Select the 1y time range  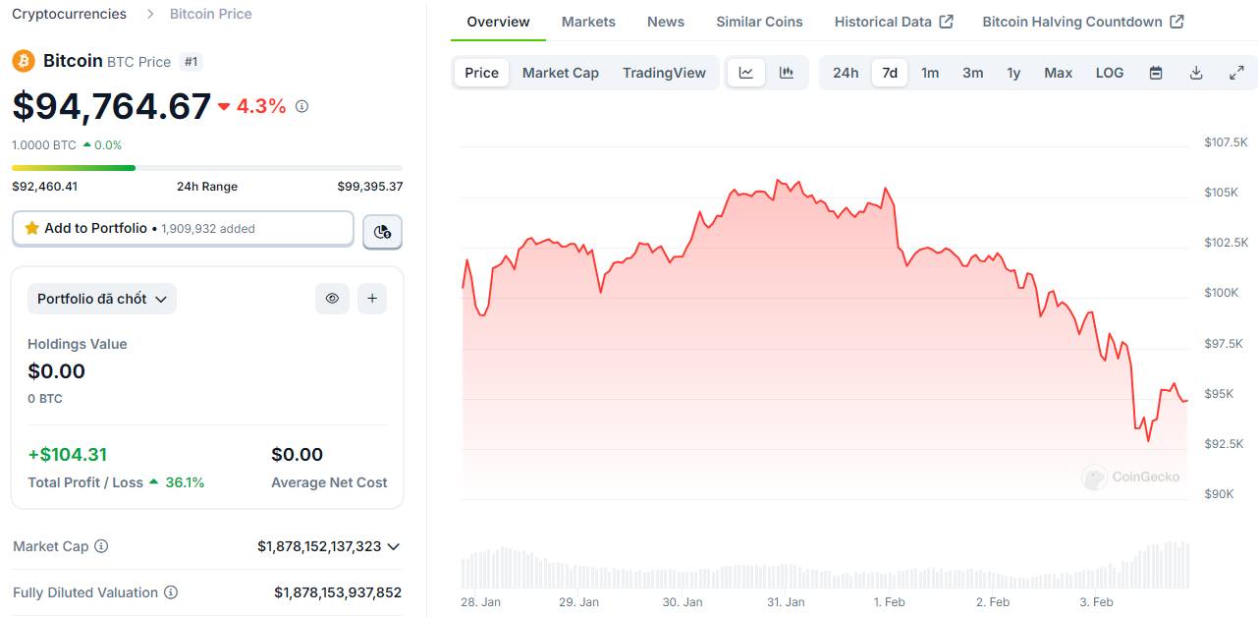click(1013, 73)
